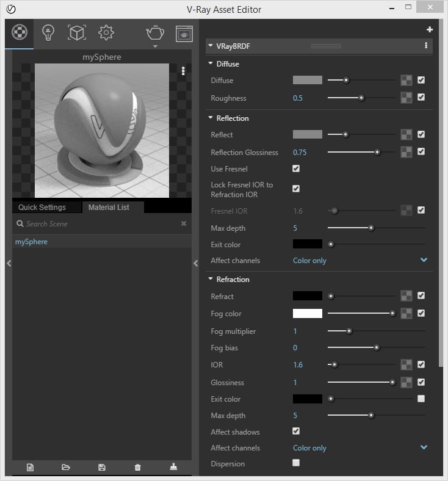The image size is (448, 481).
Task: Click the add layer plus icon
Action: point(430,29)
